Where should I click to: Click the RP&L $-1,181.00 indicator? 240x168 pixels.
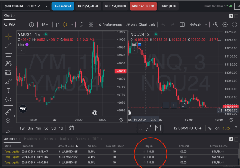(x=143, y=6)
